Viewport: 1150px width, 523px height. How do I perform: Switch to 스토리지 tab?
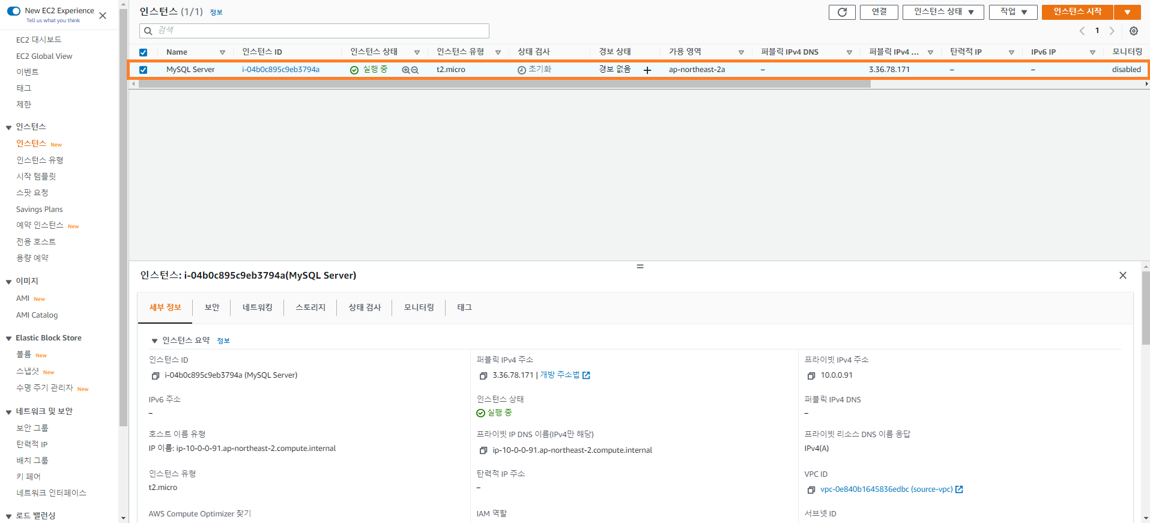(x=310, y=307)
